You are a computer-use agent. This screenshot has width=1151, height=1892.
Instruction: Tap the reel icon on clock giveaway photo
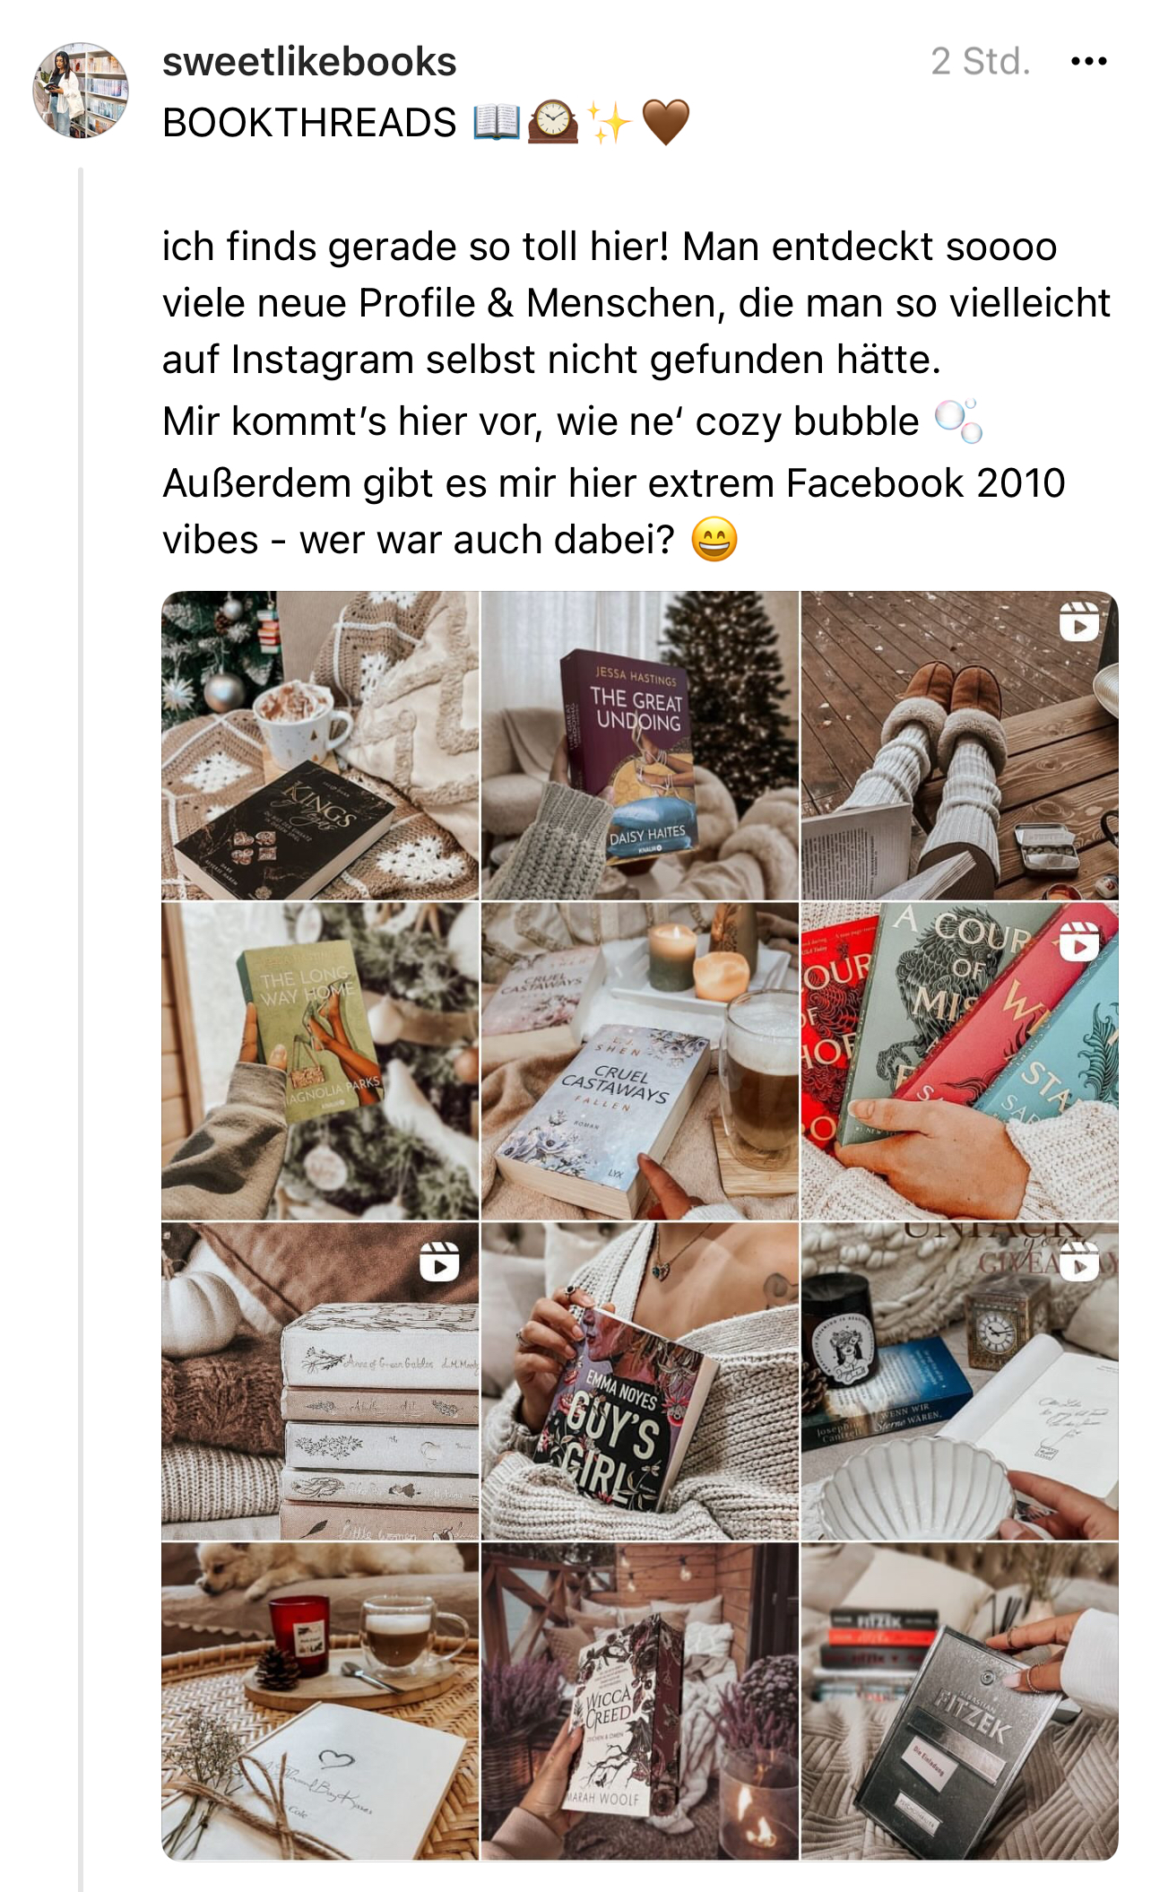(1078, 1262)
